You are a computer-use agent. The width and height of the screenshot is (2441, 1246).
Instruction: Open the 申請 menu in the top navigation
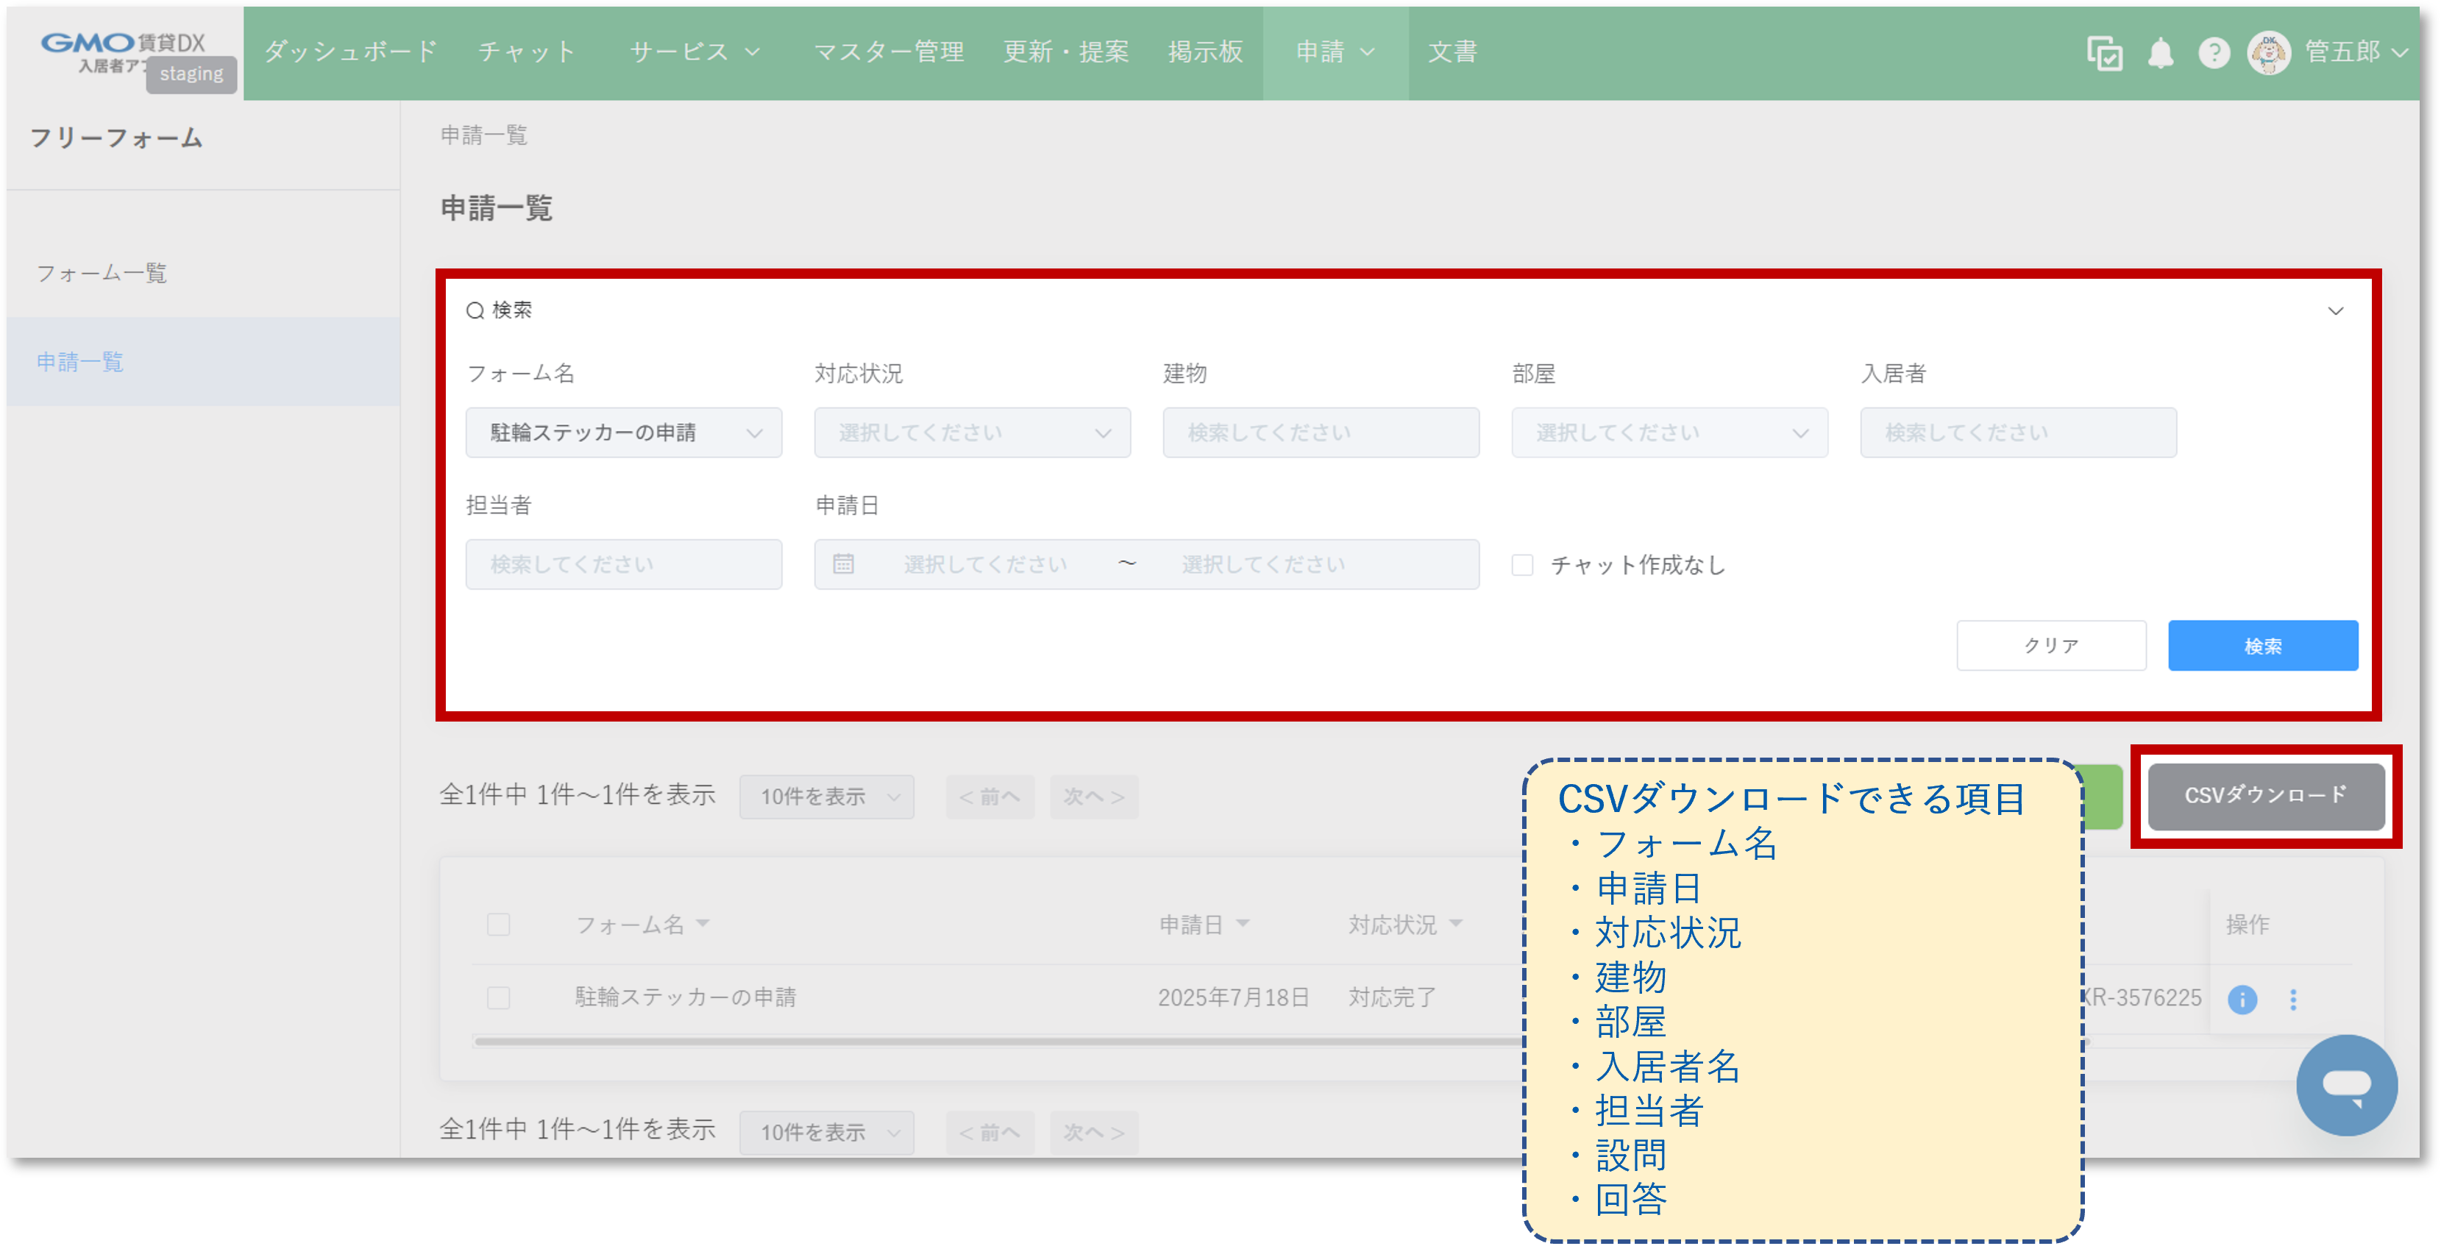(1332, 52)
